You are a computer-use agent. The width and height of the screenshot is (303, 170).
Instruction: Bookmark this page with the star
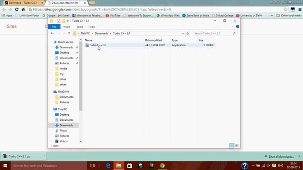(285, 9)
